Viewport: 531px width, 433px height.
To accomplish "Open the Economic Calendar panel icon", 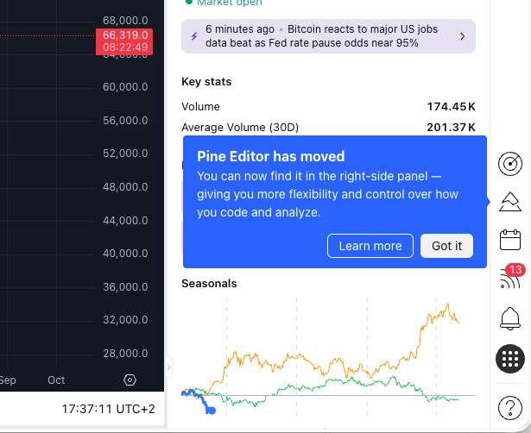I will click(509, 240).
